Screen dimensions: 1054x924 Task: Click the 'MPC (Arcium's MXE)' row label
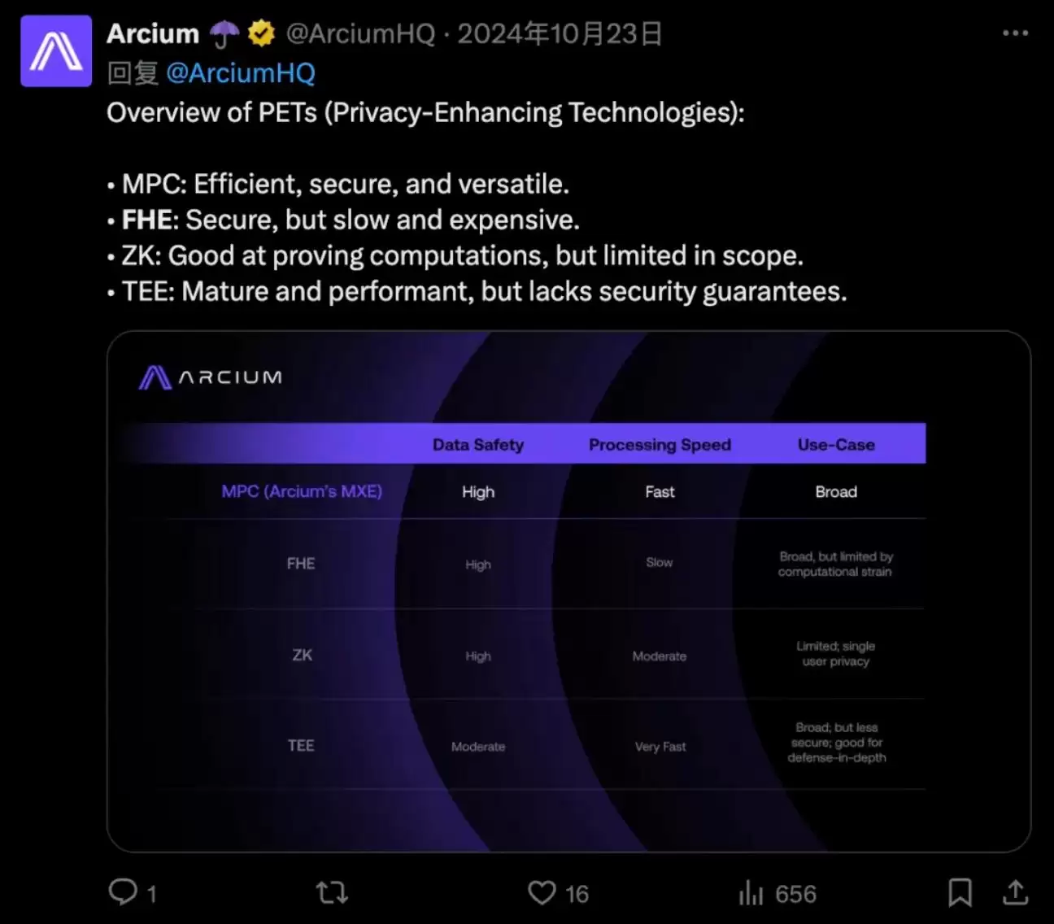click(302, 491)
